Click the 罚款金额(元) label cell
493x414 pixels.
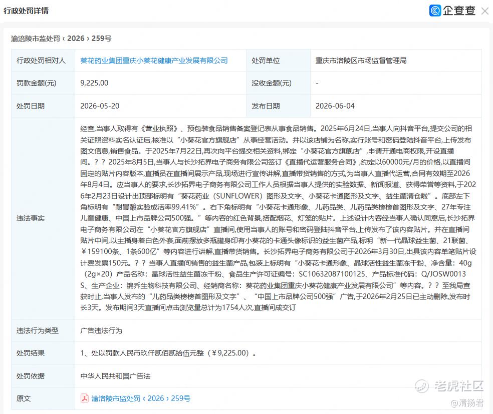43,83
